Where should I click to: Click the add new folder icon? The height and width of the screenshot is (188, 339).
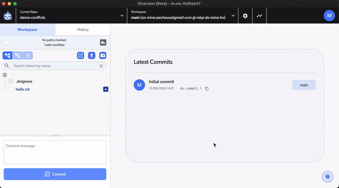click(103, 55)
